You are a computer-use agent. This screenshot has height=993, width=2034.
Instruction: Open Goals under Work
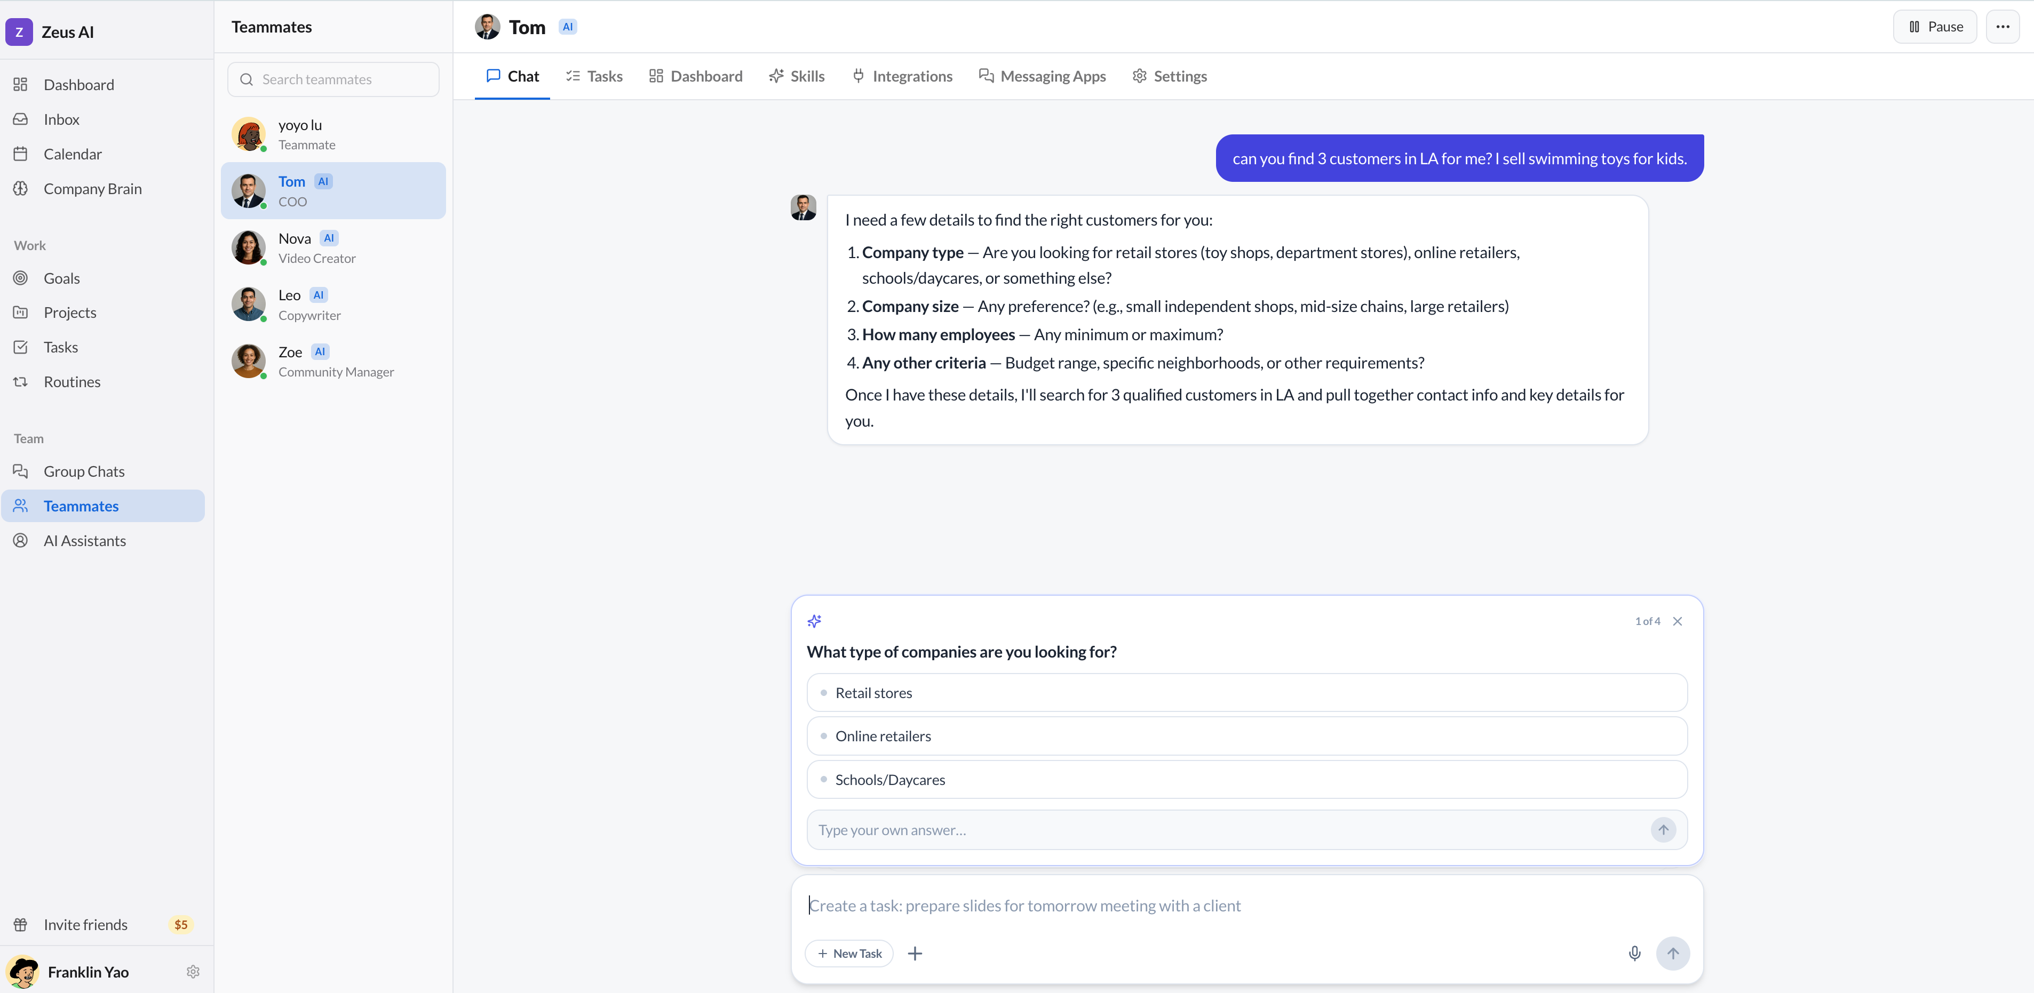click(x=102, y=278)
